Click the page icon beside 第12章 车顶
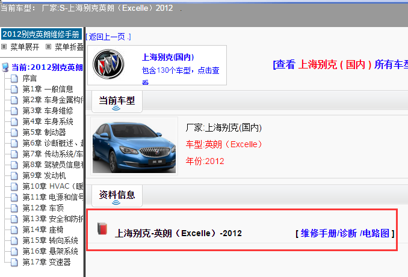Screen dimensions: 408x277 14,208
